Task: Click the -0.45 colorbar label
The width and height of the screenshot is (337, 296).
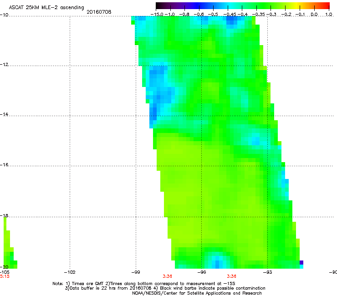Action: (230, 15)
